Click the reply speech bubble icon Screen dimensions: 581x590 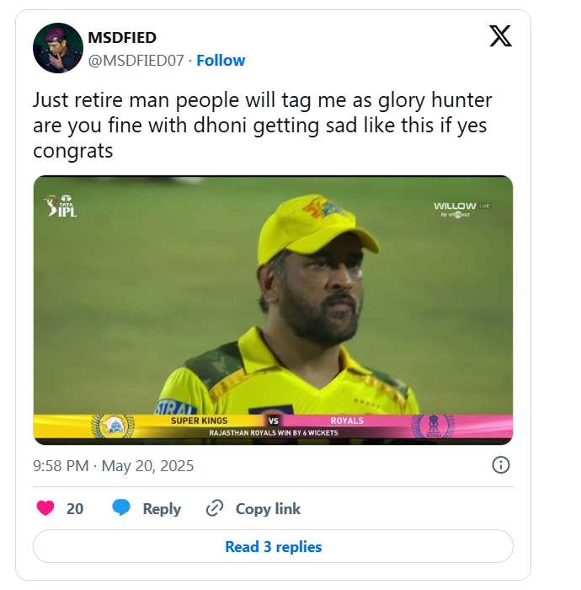coord(122,508)
